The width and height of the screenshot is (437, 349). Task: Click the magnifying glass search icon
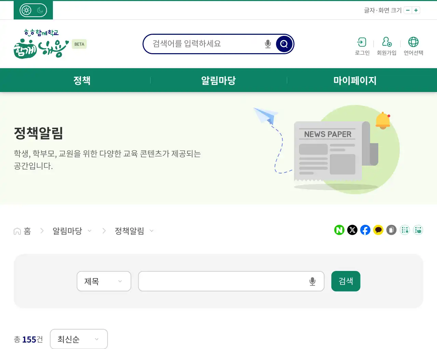(x=284, y=44)
